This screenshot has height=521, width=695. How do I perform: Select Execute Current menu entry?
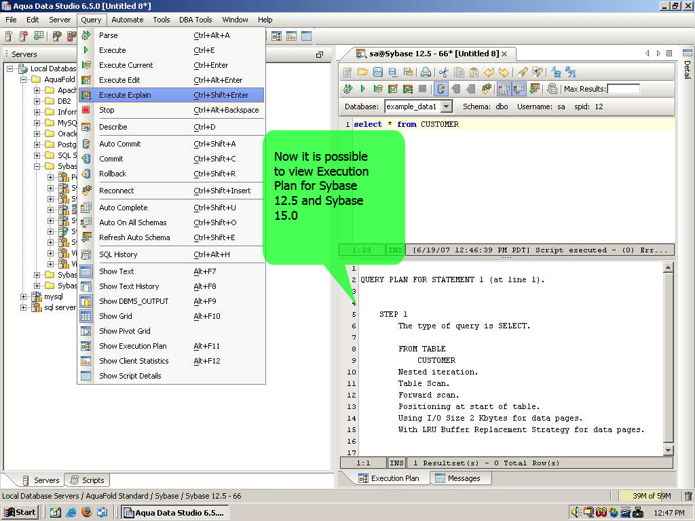(x=172, y=65)
